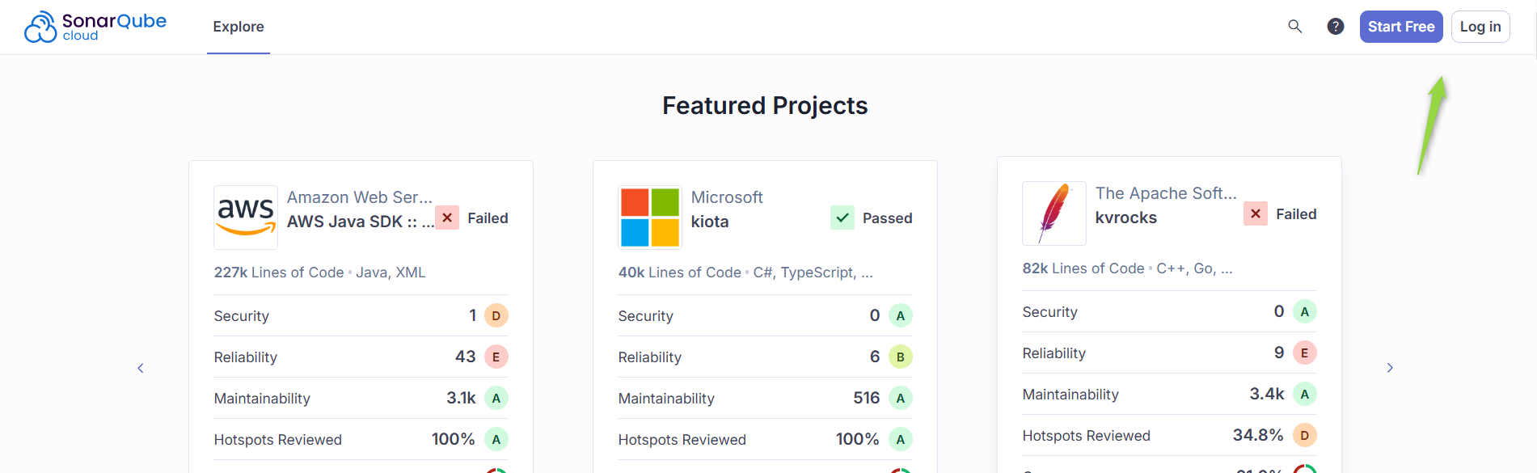Click kiota Maintainability A rating badge

[x=901, y=398]
